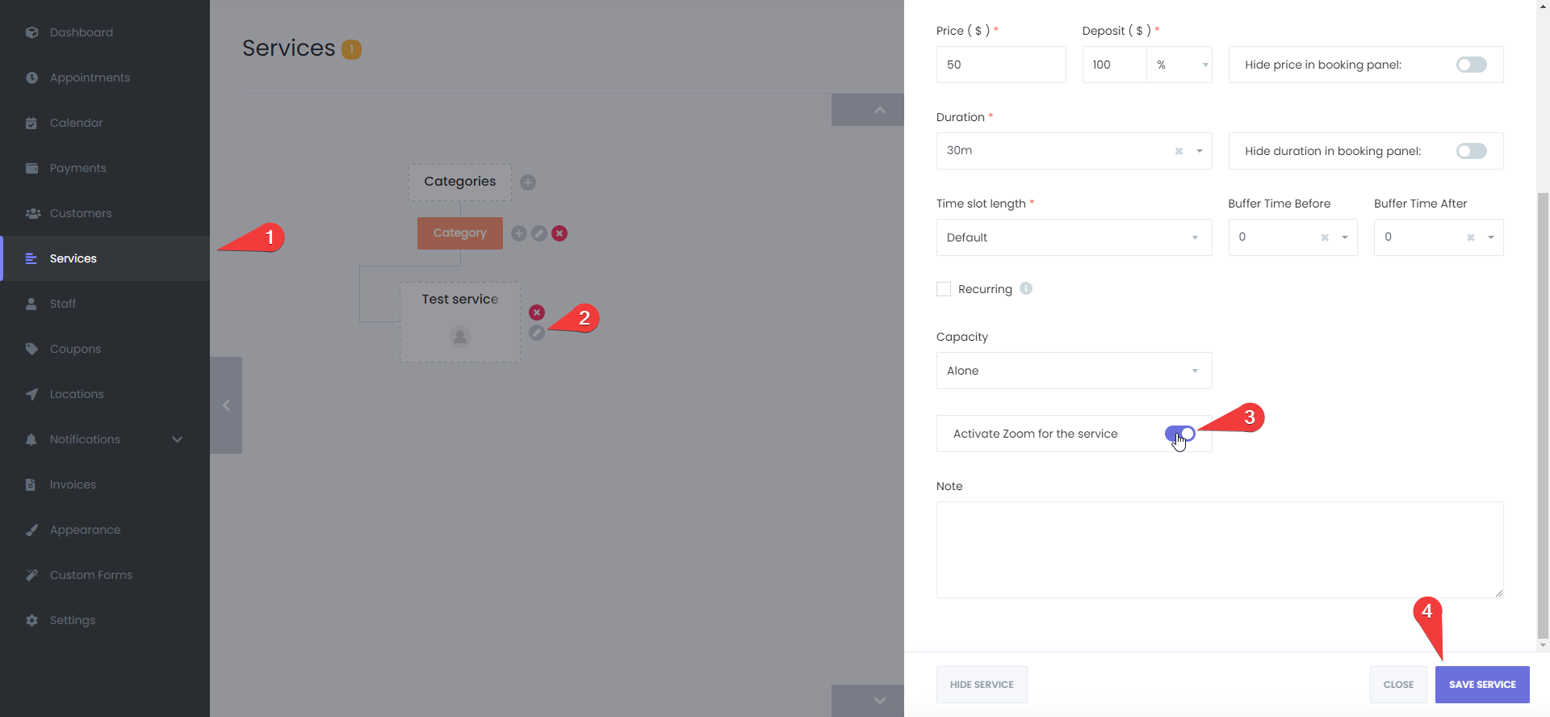This screenshot has height=717, width=1550.
Task: Open the Capacity dropdown
Action: pyautogui.click(x=1074, y=371)
